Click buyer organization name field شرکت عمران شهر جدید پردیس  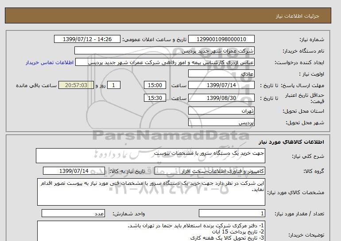[x=164, y=50]
